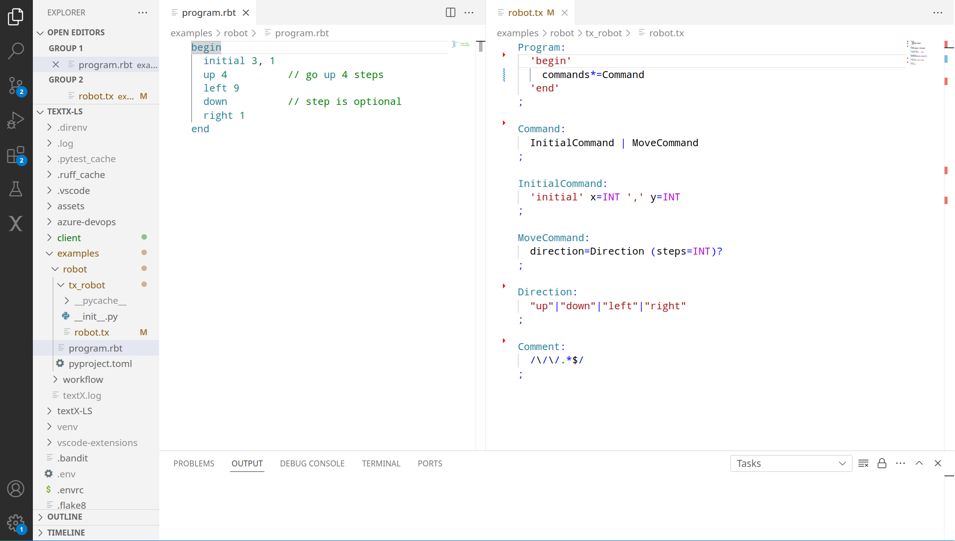Expand the Outline section
This screenshot has height=541, width=955.
pyautogui.click(x=65, y=517)
